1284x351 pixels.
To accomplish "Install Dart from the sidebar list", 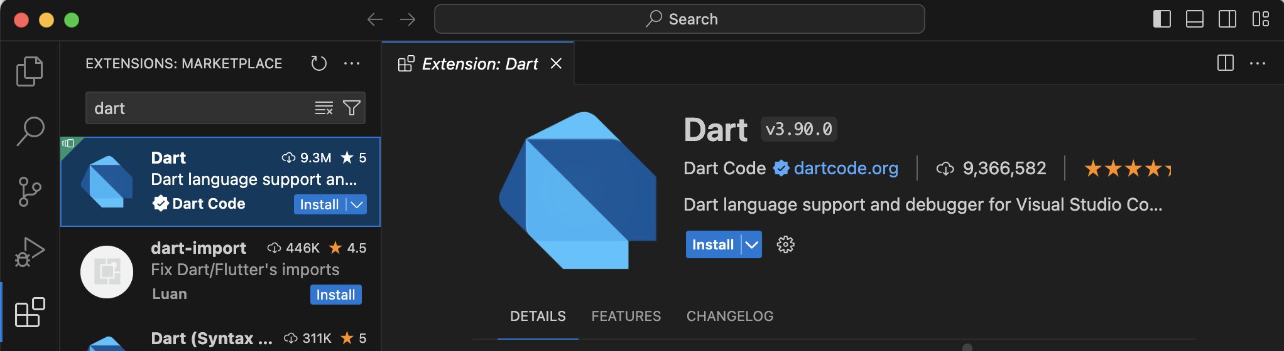I will pyautogui.click(x=320, y=204).
